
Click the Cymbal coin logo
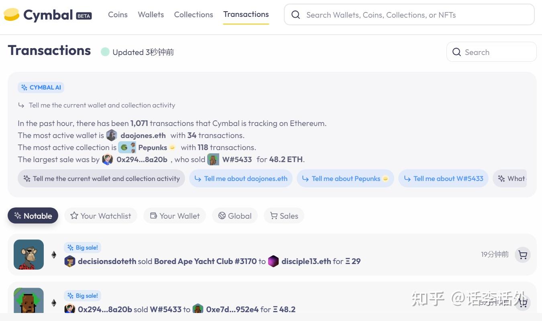pyautogui.click(x=11, y=14)
